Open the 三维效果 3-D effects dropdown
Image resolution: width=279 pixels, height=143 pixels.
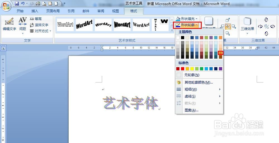247,26
